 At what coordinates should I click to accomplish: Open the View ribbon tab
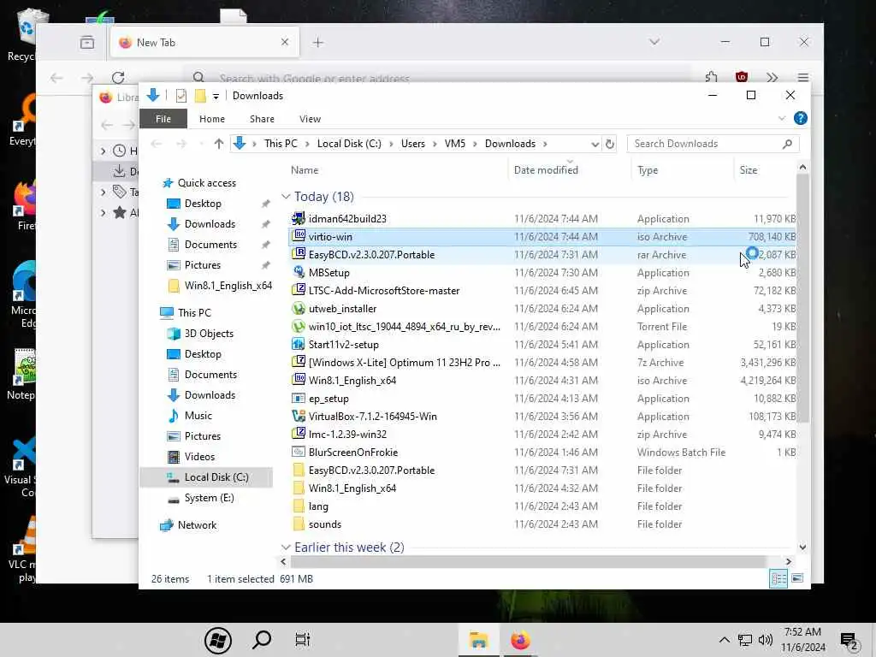click(310, 119)
